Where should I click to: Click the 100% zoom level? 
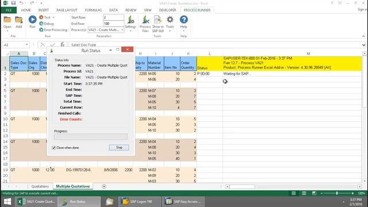click(x=361, y=193)
